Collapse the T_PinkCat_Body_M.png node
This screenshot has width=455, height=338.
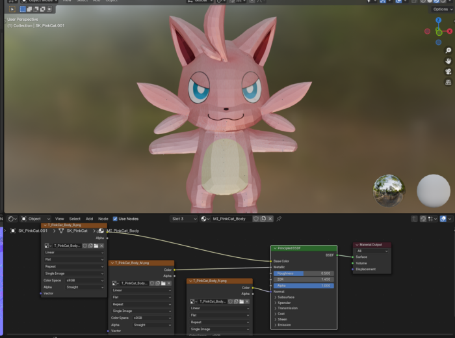[x=112, y=262]
